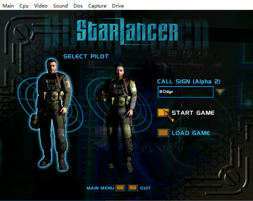Open the Video menu
This screenshot has width=253, height=201.
click(x=41, y=6)
